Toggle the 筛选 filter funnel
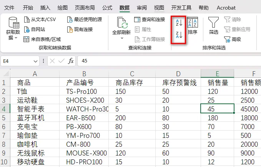 [x=213, y=26]
